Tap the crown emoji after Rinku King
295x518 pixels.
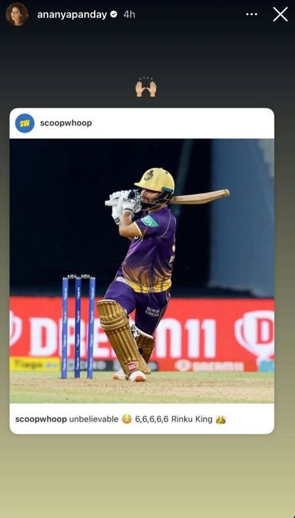(x=221, y=419)
